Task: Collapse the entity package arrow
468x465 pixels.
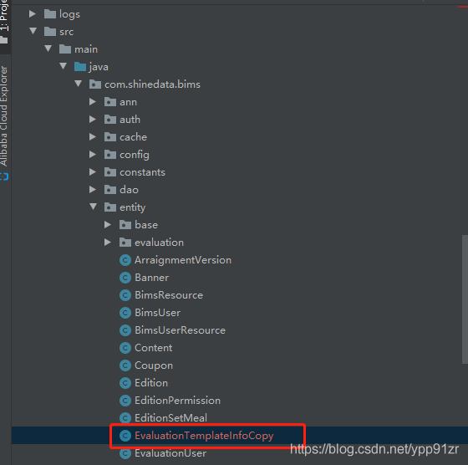Action: 93,207
